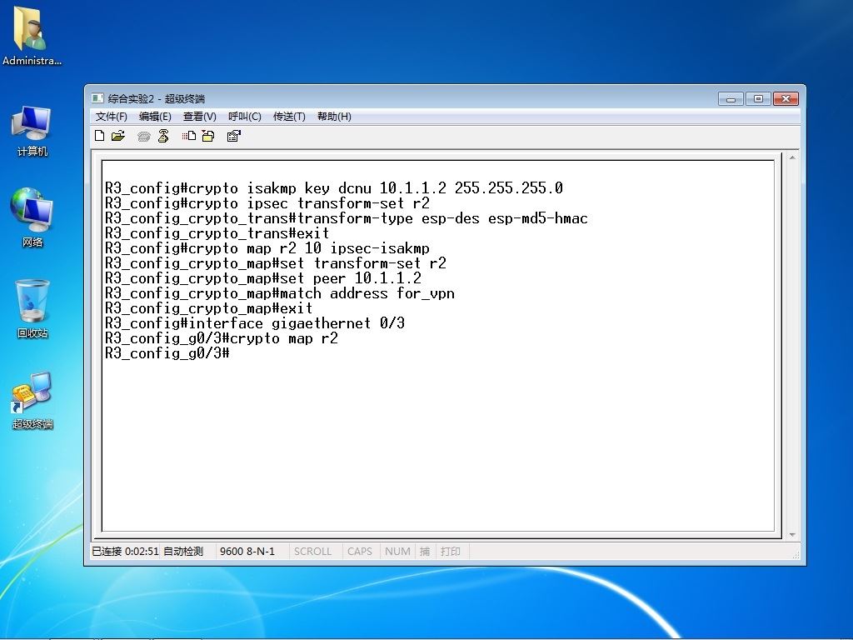Click the NUM status indicator
This screenshot has width=853, height=640.
[x=397, y=552]
